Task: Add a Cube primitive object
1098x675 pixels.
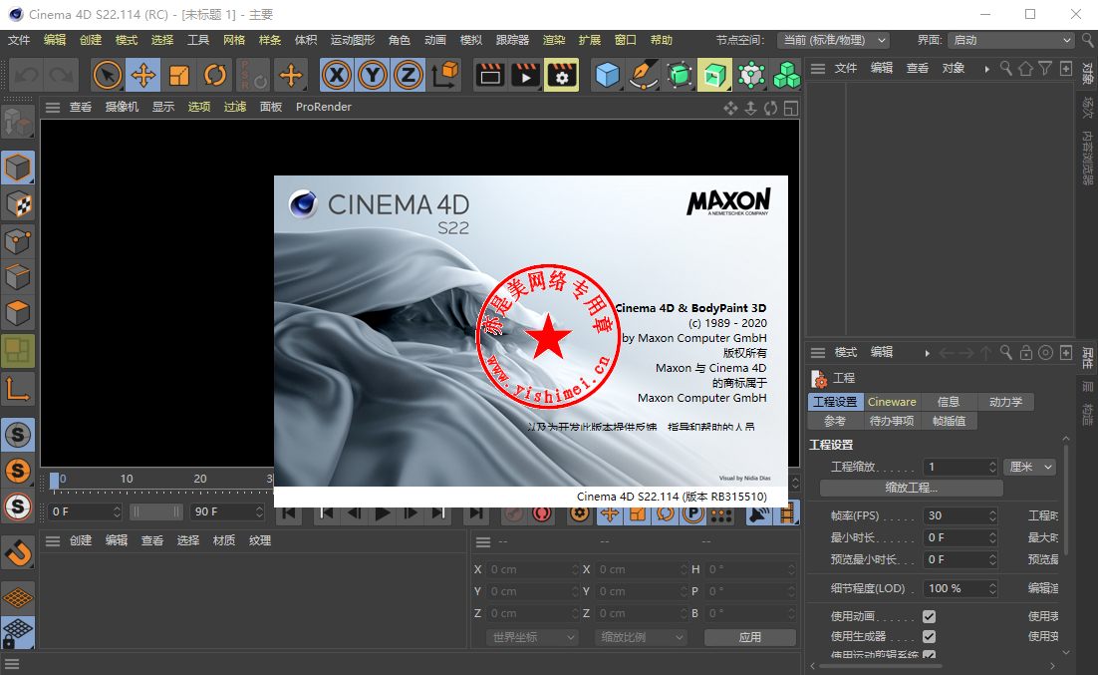Action: pyautogui.click(x=607, y=75)
